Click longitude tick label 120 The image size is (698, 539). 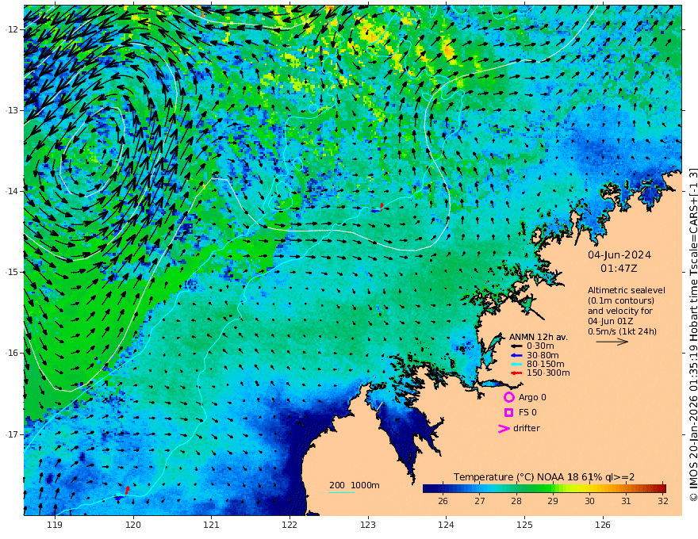coord(133,526)
